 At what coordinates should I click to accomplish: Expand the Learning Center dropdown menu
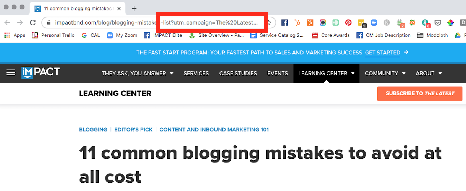click(x=327, y=73)
